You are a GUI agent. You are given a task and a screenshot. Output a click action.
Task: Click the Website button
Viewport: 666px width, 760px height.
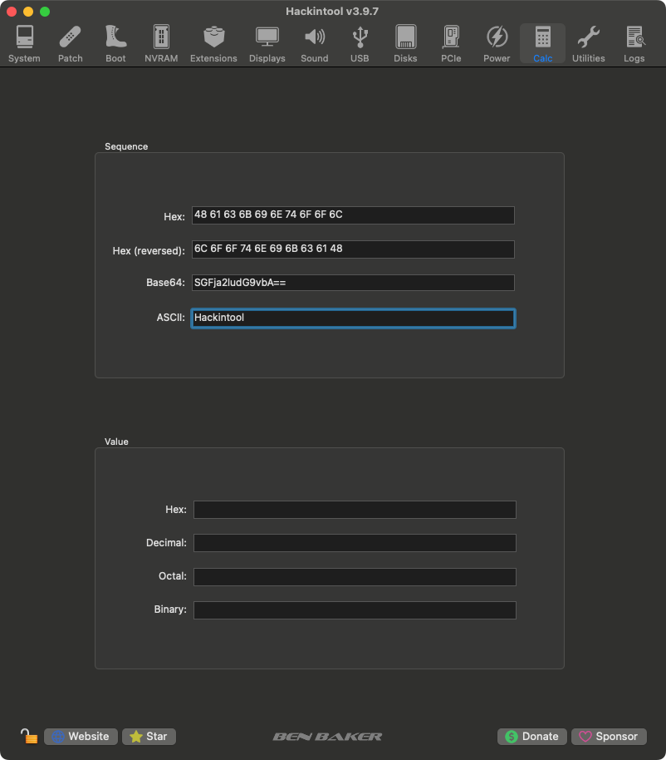pos(81,736)
